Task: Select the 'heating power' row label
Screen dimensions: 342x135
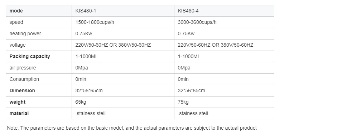Action: coord(25,33)
